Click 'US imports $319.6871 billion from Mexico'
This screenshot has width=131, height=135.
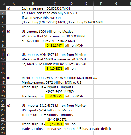point(54,106)
